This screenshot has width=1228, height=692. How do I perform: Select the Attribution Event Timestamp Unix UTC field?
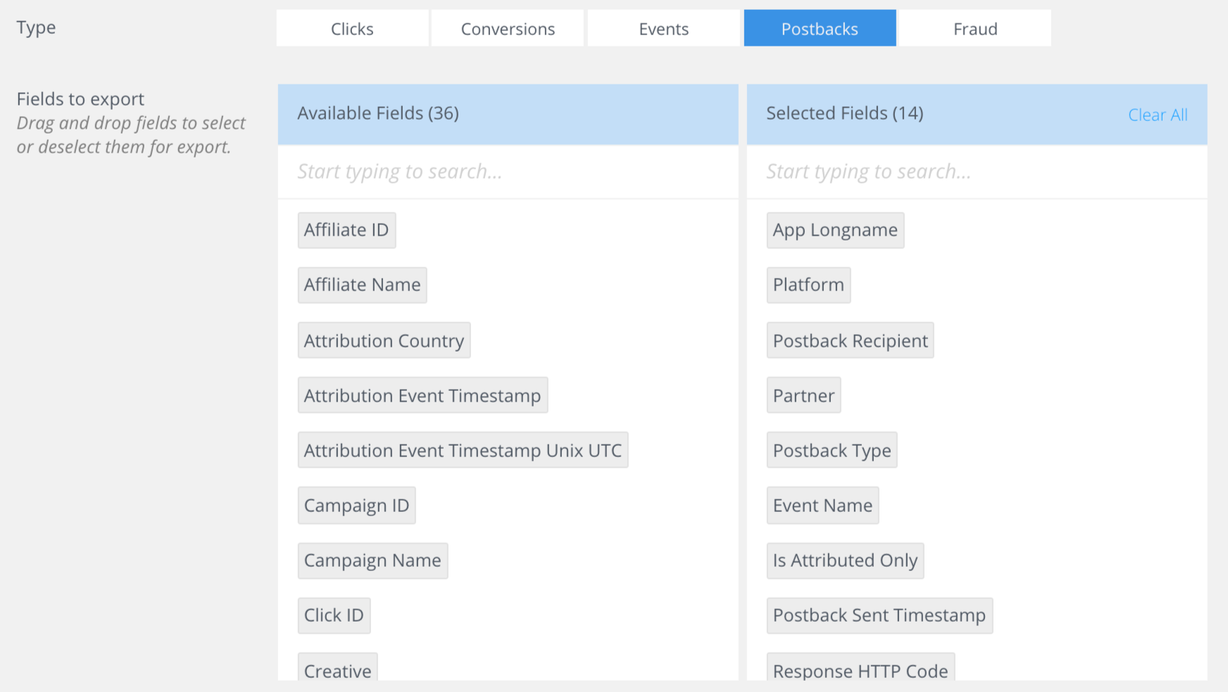(x=463, y=451)
